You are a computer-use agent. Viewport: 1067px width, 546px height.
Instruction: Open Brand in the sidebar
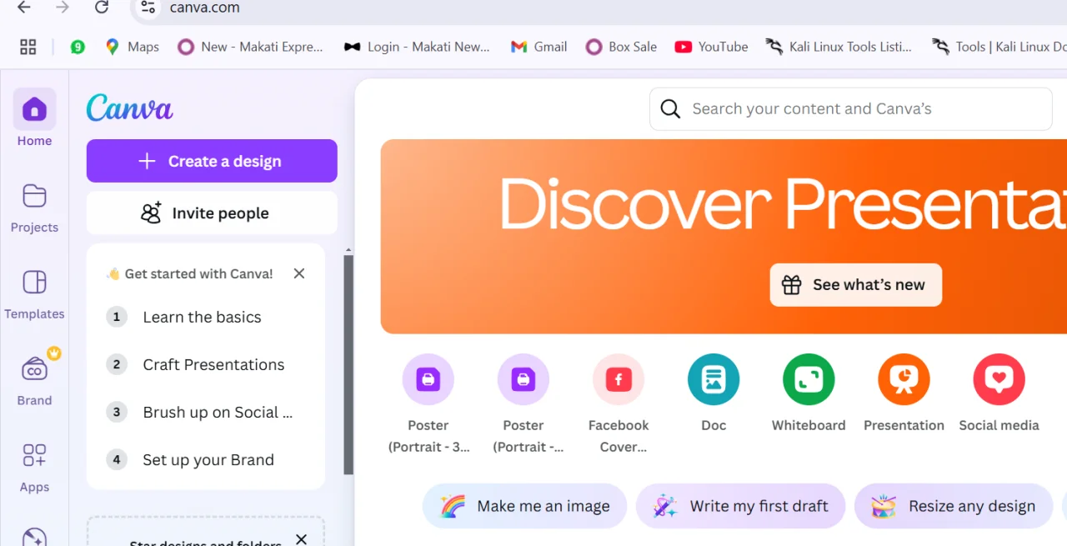click(x=34, y=380)
